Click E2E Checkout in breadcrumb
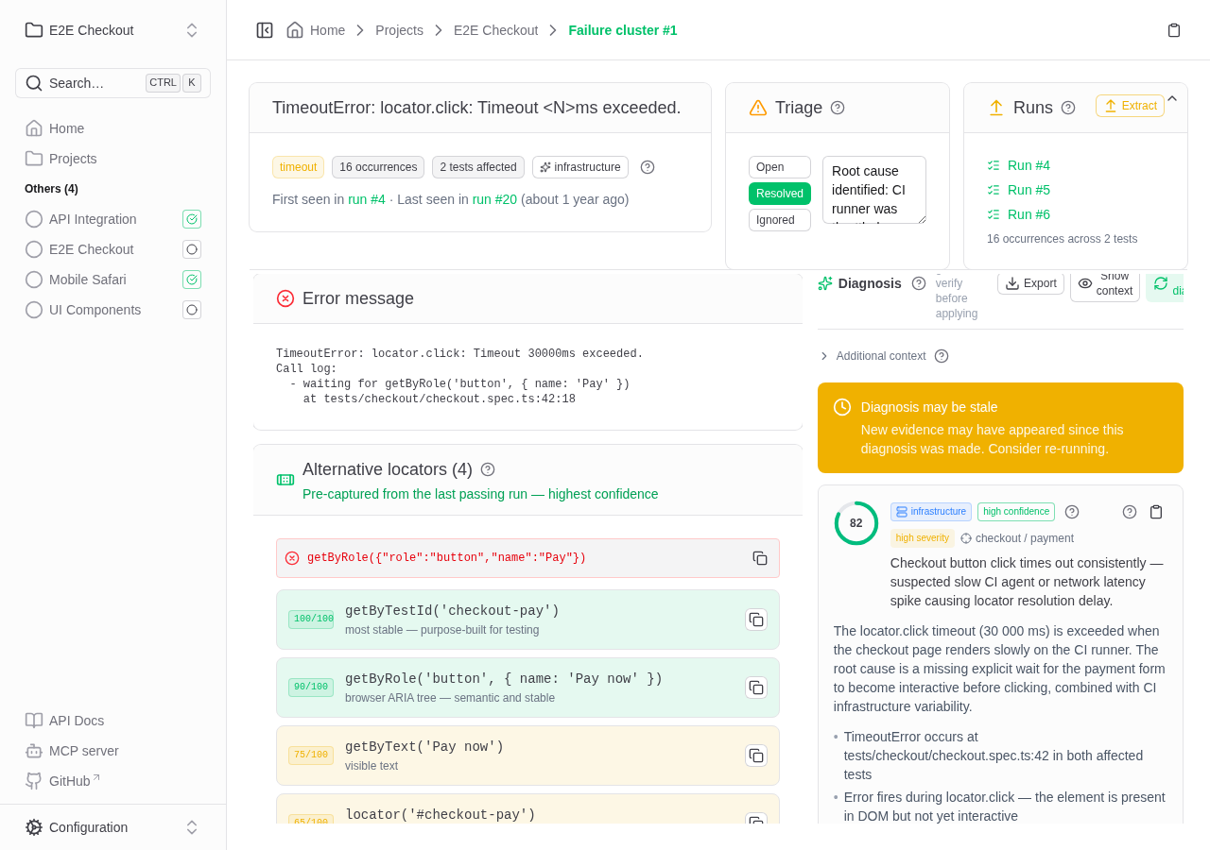The width and height of the screenshot is (1210, 850). coord(495,30)
